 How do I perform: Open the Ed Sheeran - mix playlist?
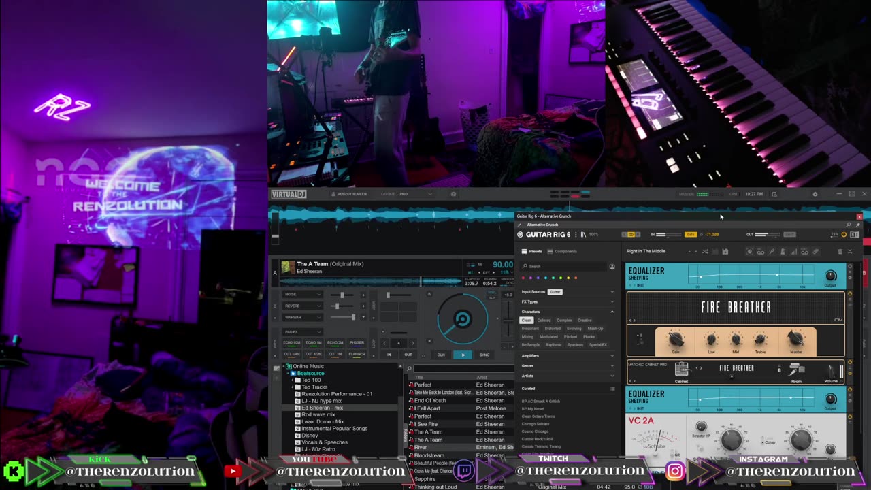321,408
